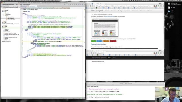Click the red DNF time badge
This screenshot has height=102, width=182.
113,41
